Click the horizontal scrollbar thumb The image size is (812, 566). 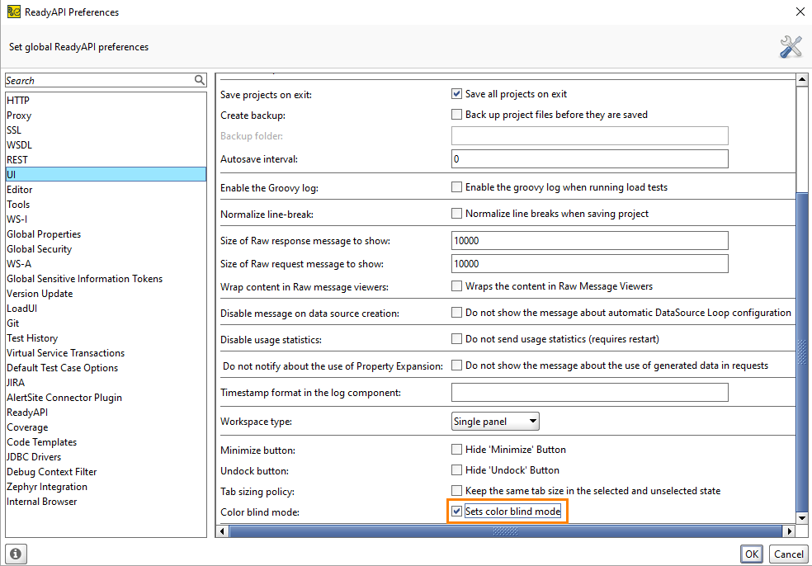pyautogui.click(x=505, y=531)
